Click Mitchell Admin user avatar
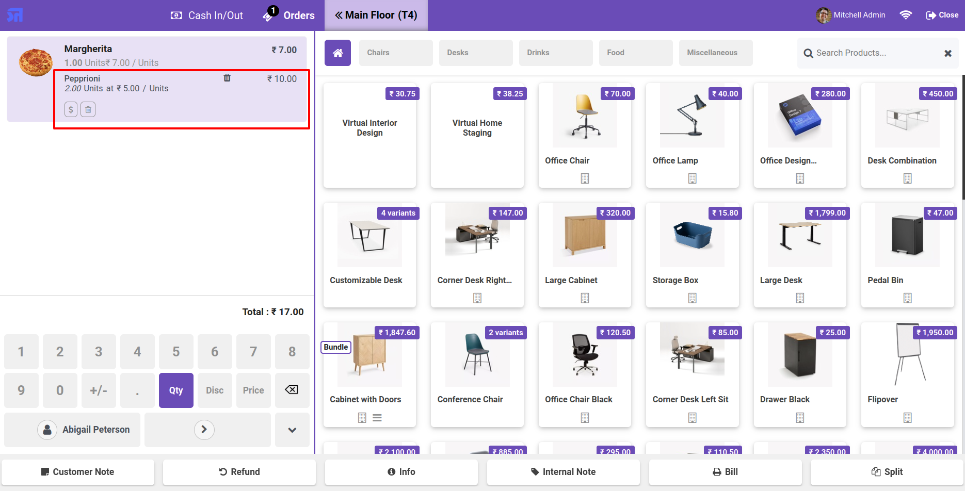The width and height of the screenshot is (965, 491). coord(823,15)
